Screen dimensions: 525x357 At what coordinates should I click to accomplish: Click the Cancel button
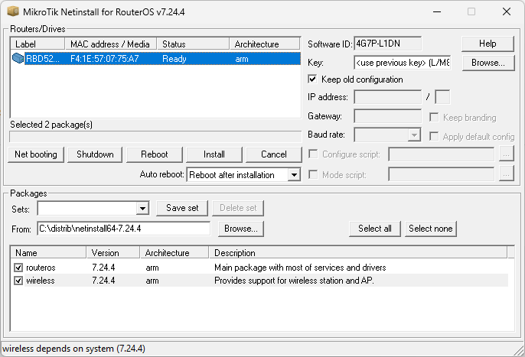tap(274, 154)
